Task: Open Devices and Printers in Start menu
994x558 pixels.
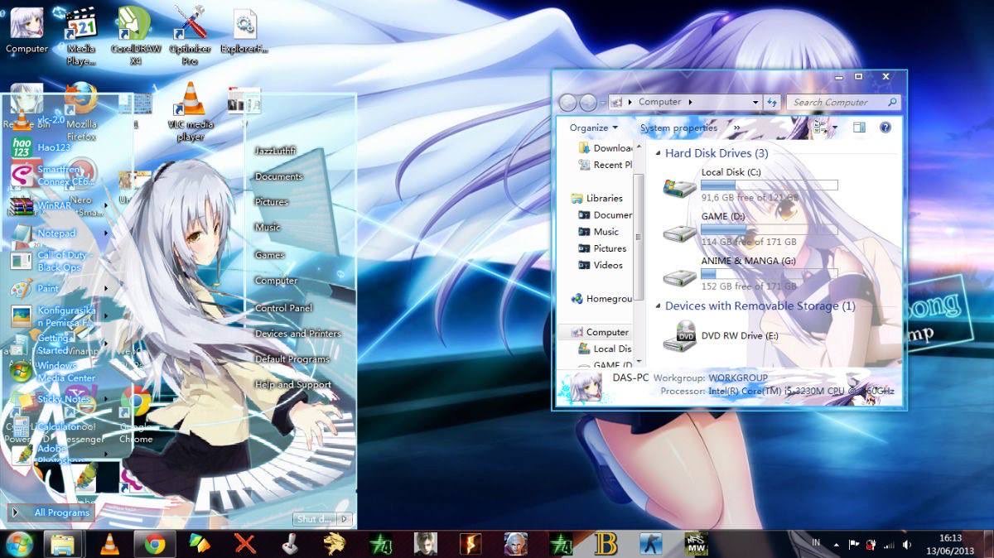Action: 297,334
